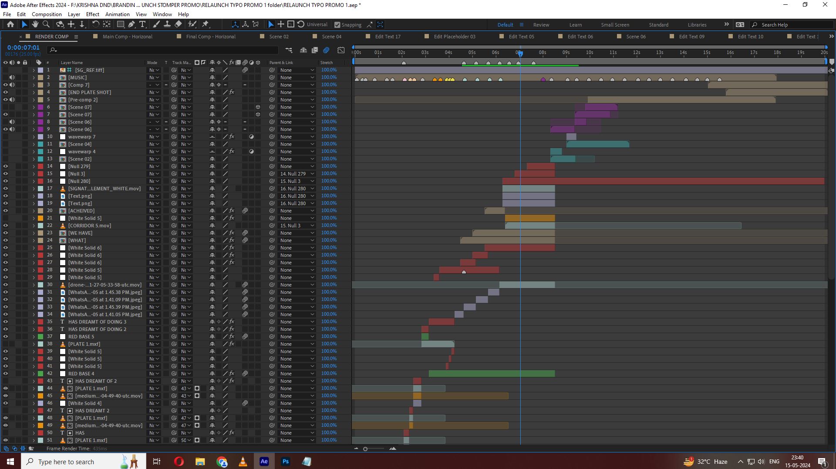The height and width of the screenshot is (469, 836).
Task: Switch to Main Comp - Horizonal tab
Action: tap(128, 37)
